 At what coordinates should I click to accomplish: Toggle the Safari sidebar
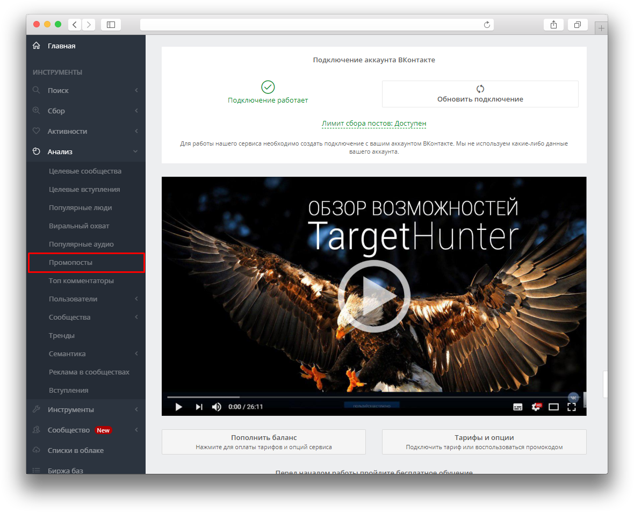(111, 25)
